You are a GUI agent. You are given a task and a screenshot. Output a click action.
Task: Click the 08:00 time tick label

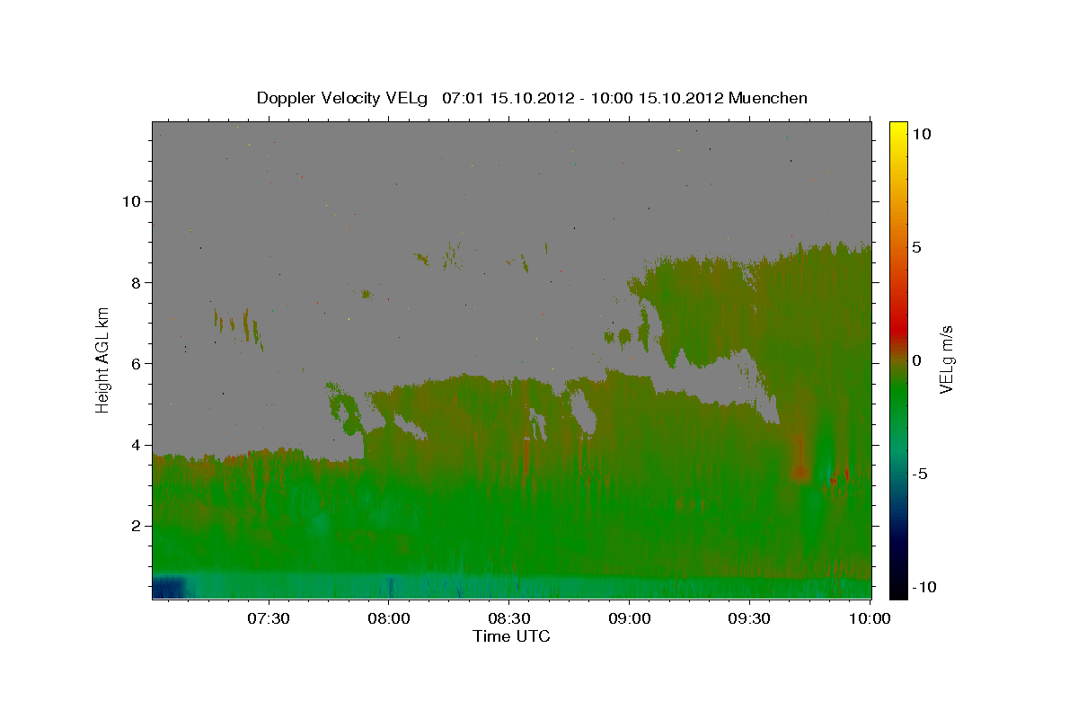390,618
